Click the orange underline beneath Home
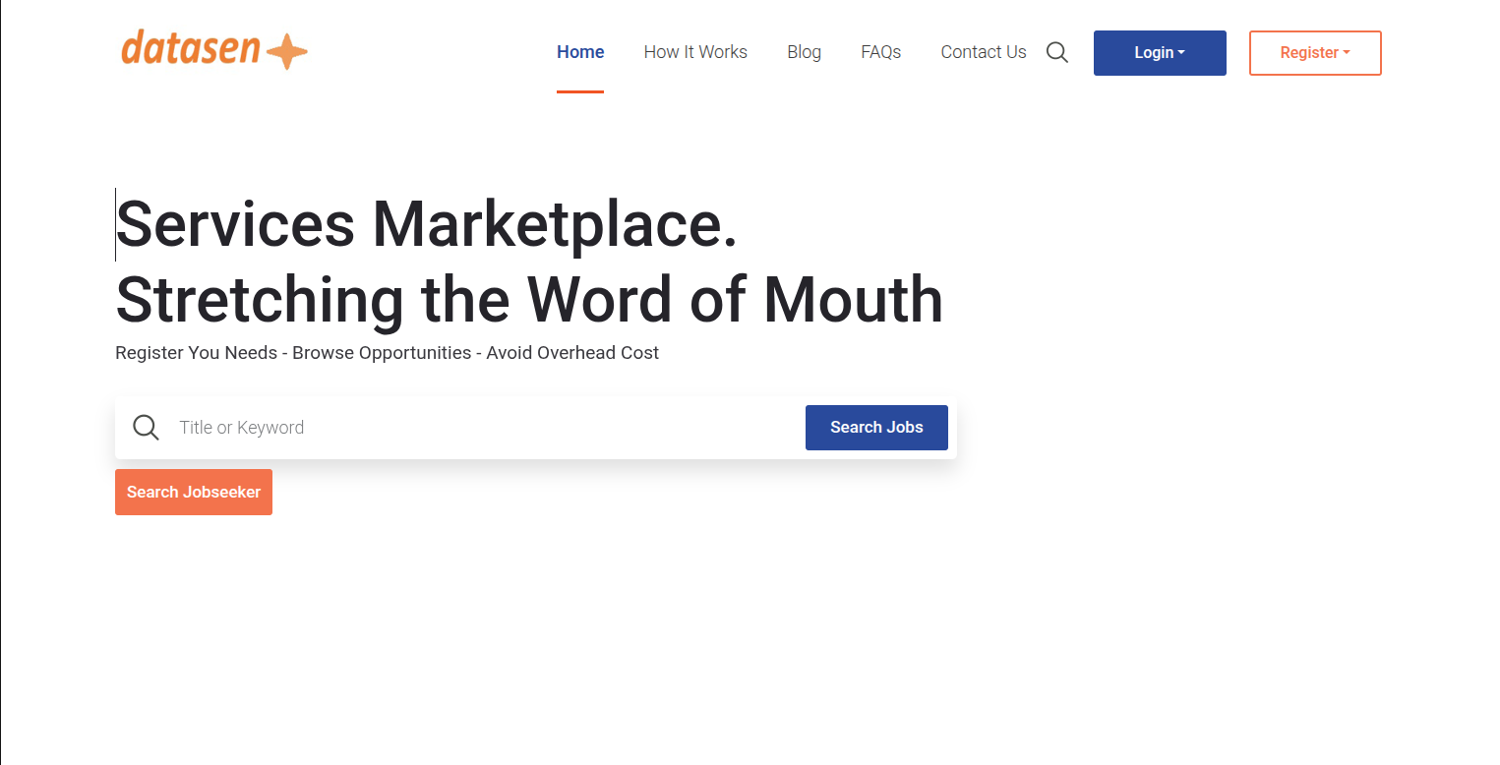This screenshot has height=765, width=1500. click(580, 91)
